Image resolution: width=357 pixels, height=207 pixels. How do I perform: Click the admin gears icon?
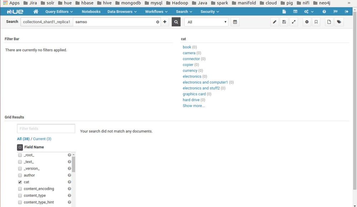(306, 12)
